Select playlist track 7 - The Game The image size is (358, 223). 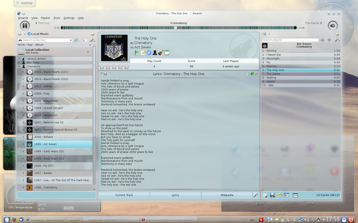(301, 74)
